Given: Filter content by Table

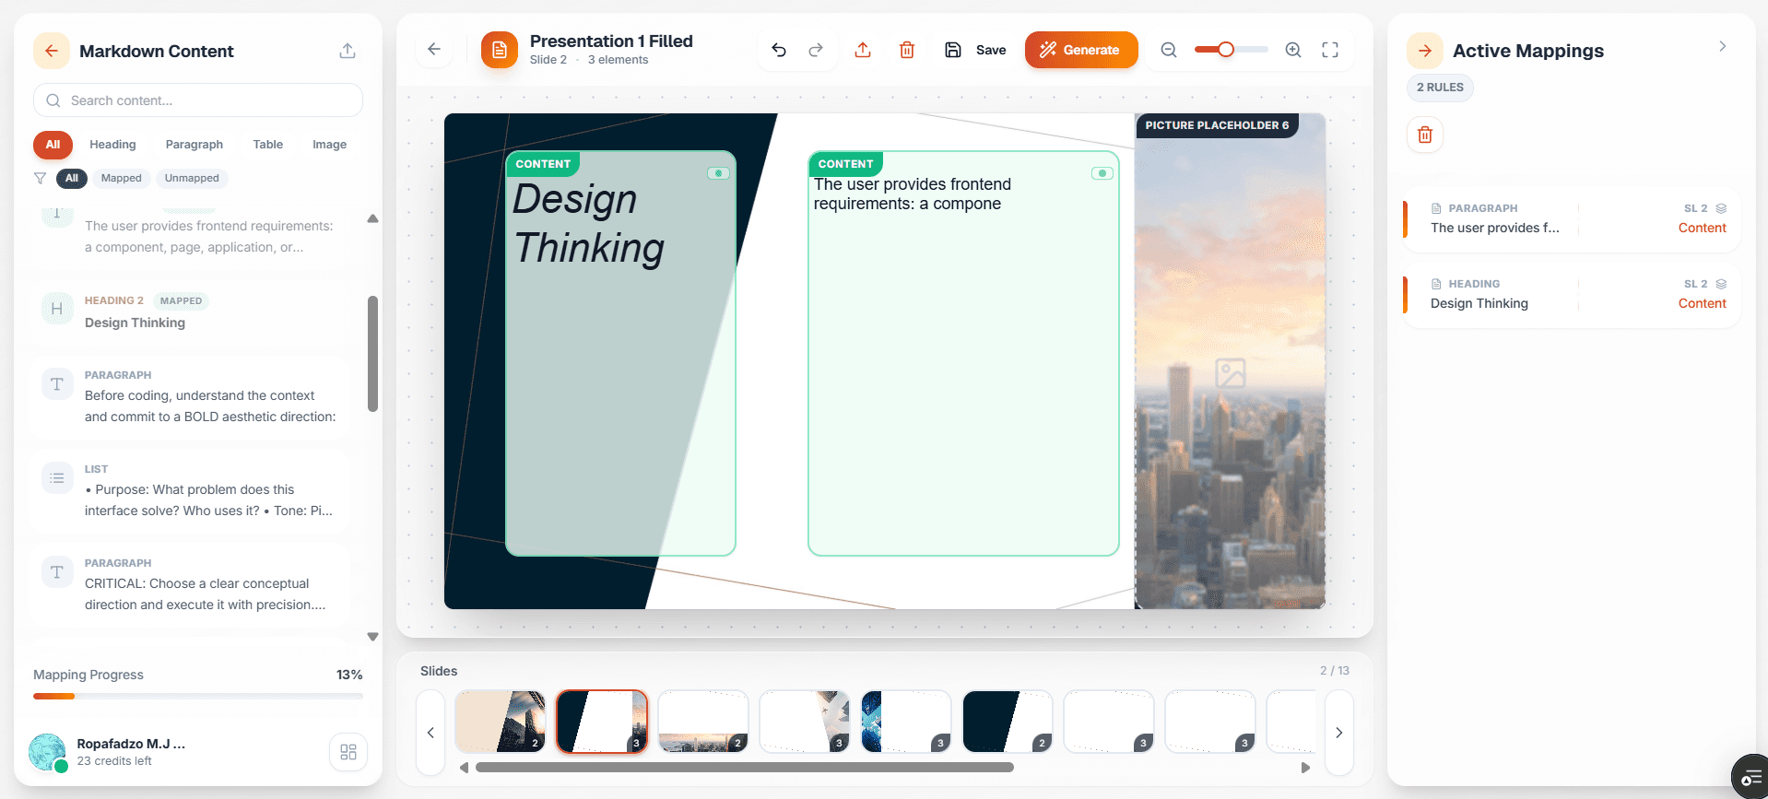Looking at the screenshot, I should click(268, 145).
